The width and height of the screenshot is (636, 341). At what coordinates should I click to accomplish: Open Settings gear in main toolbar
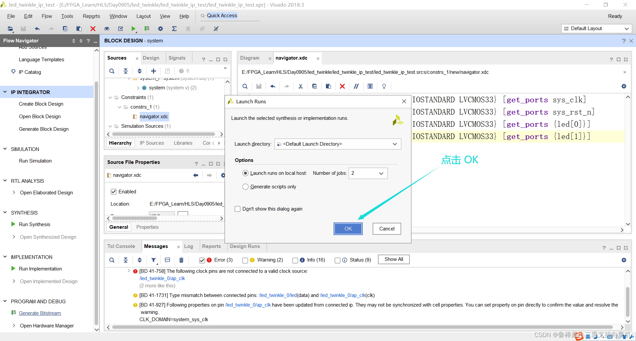160,29
